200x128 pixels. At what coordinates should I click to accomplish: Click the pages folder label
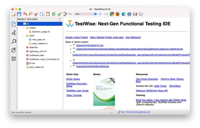point(32,28)
